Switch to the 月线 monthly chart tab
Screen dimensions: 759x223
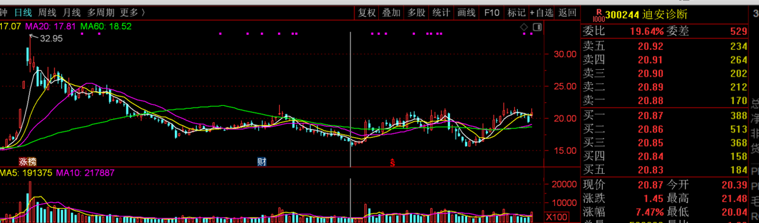click(71, 12)
